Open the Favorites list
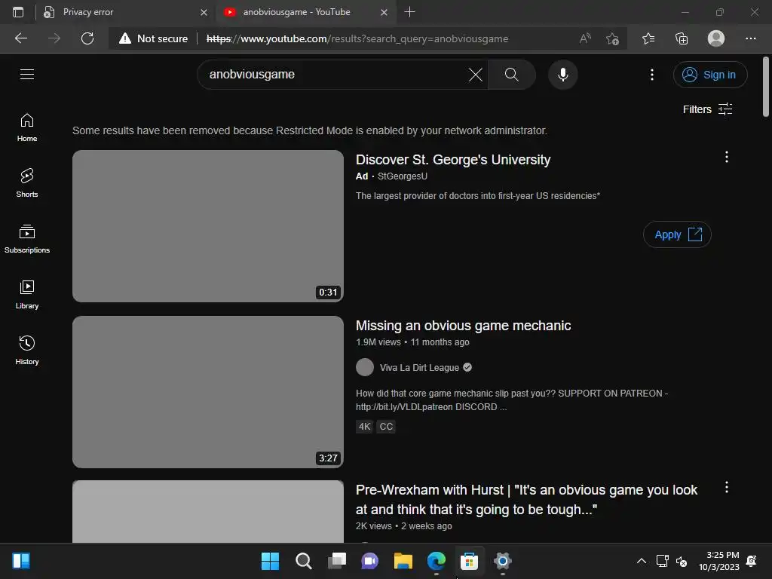Viewport: 772px width, 579px height. coord(648,38)
